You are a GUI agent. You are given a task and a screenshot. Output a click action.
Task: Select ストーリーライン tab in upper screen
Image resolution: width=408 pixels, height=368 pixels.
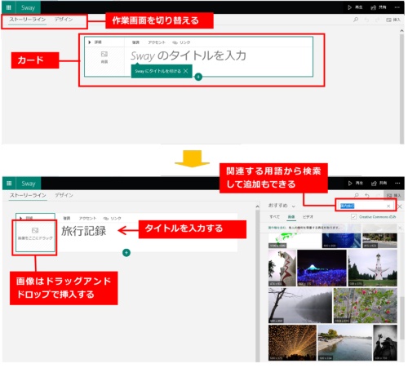28,20
